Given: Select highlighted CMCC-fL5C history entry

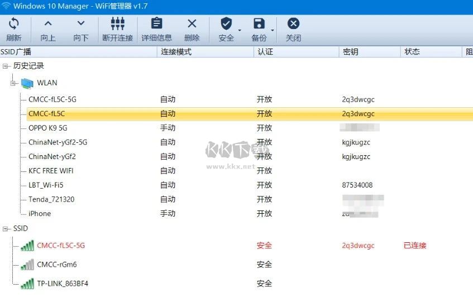Looking at the screenshot, I should [46, 114].
